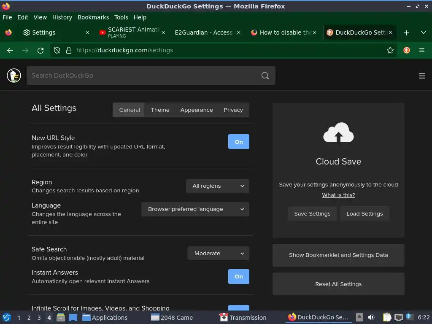Switch to the E2Guardian tab
Image resolution: width=432 pixels, height=324 pixels.
click(207, 32)
